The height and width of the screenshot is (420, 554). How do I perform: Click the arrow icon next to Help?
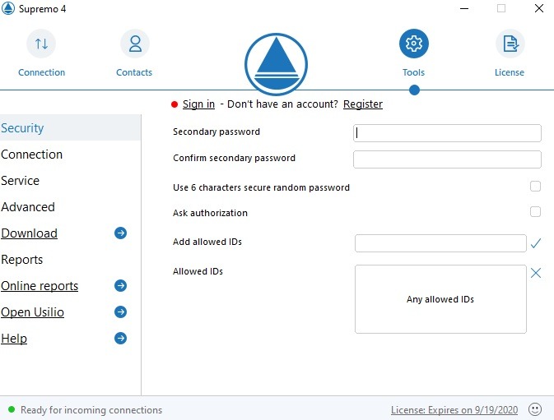[120, 339]
